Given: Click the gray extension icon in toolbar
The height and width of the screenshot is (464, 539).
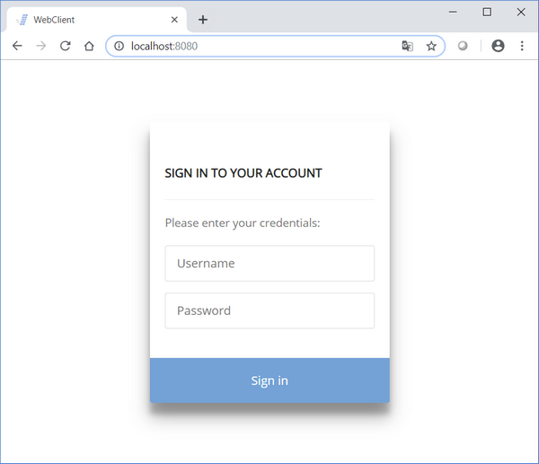Looking at the screenshot, I should pyautogui.click(x=463, y=46).
